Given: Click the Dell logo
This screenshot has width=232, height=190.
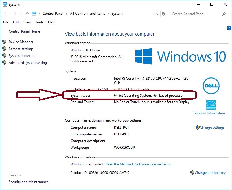Looking at the screenshot, I should 211,86.
